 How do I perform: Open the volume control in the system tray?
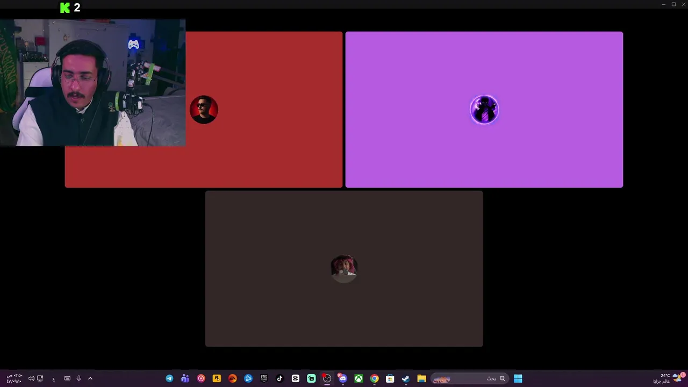pos(31,378)
